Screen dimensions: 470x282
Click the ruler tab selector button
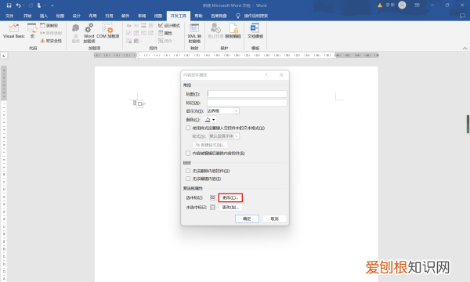[4, 56]
